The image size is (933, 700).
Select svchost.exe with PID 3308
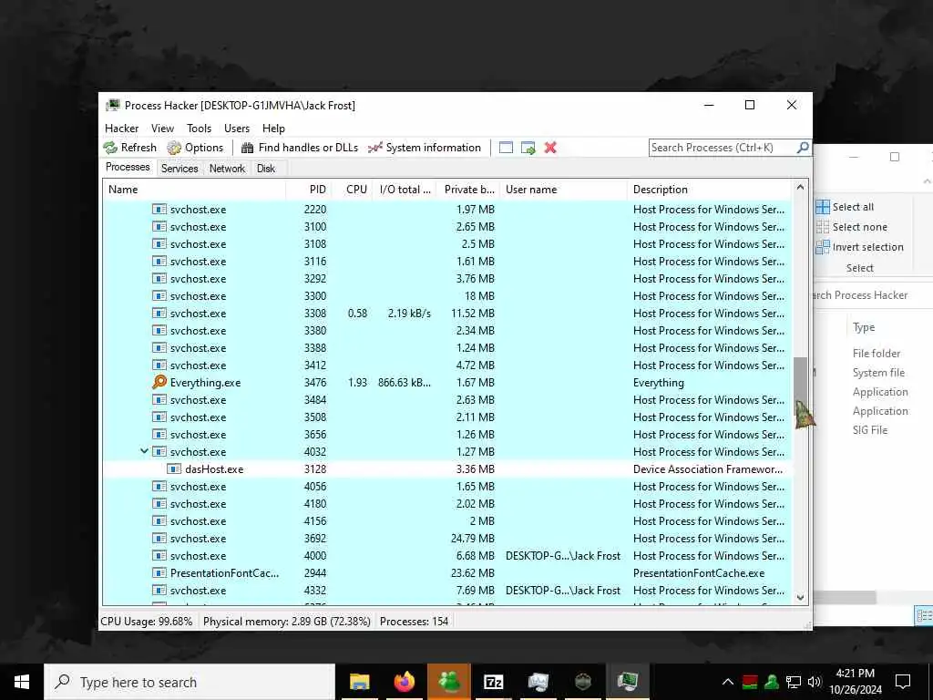pyautogui.click(x=447, y=314)
